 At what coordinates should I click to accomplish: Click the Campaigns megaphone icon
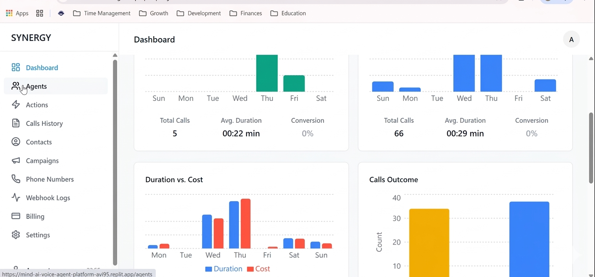pos(16,161)
